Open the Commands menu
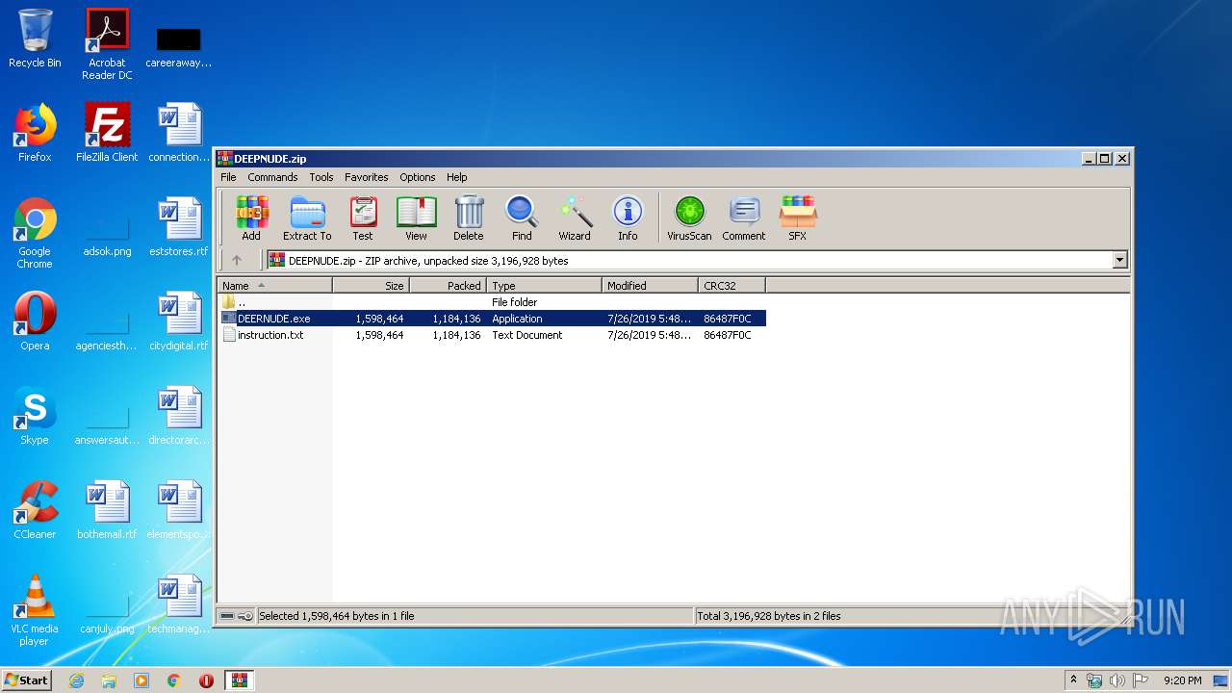The height and width of the screenshot is (693, 1232). tap(272, 177)
